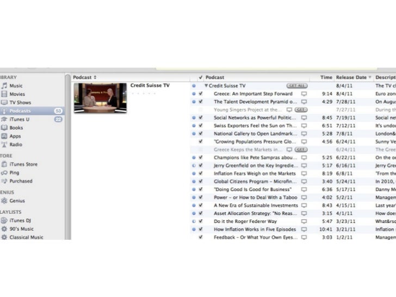The height and width of the screenshot is (297, 396).
Task: Click video icon for Inflation Fears Weigh
Action: (304, 174)
